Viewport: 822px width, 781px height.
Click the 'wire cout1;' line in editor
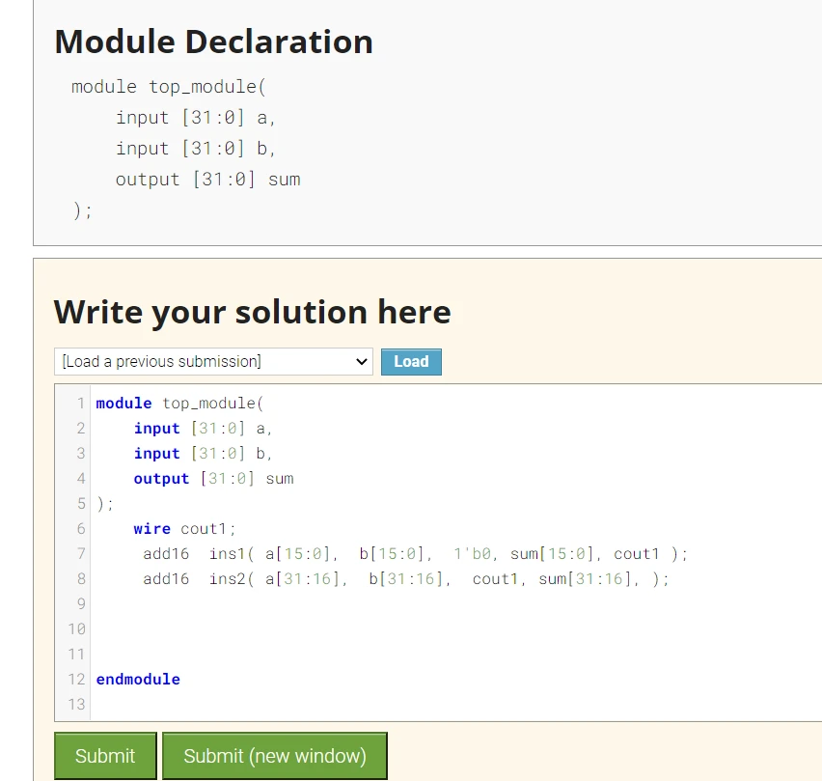[x=184, y=529]
